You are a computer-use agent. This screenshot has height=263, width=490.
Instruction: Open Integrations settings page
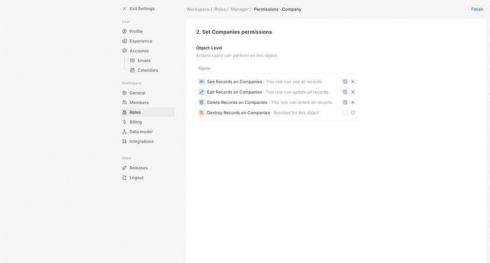148,141
